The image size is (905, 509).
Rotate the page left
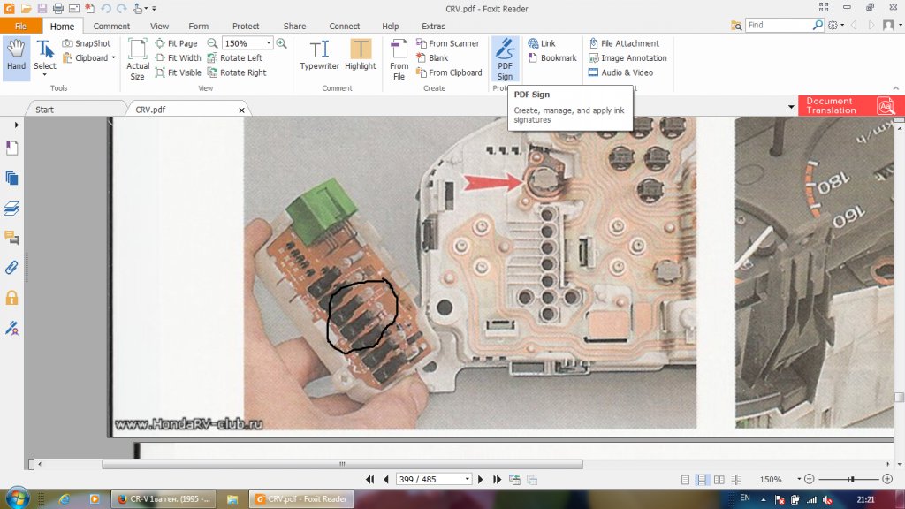[x=235, y=57]
